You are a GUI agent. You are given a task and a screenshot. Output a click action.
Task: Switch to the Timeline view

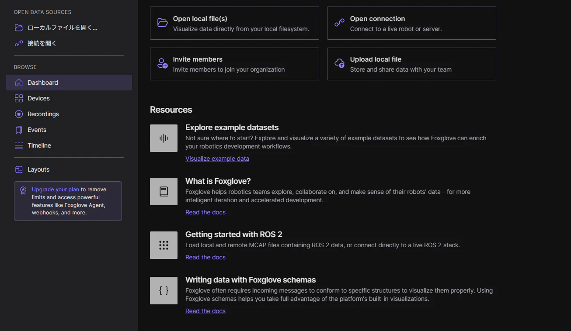point(69,145)
